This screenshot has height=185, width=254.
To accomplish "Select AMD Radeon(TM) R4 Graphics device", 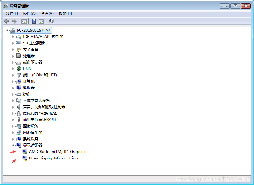I will (x=58, y=152).
